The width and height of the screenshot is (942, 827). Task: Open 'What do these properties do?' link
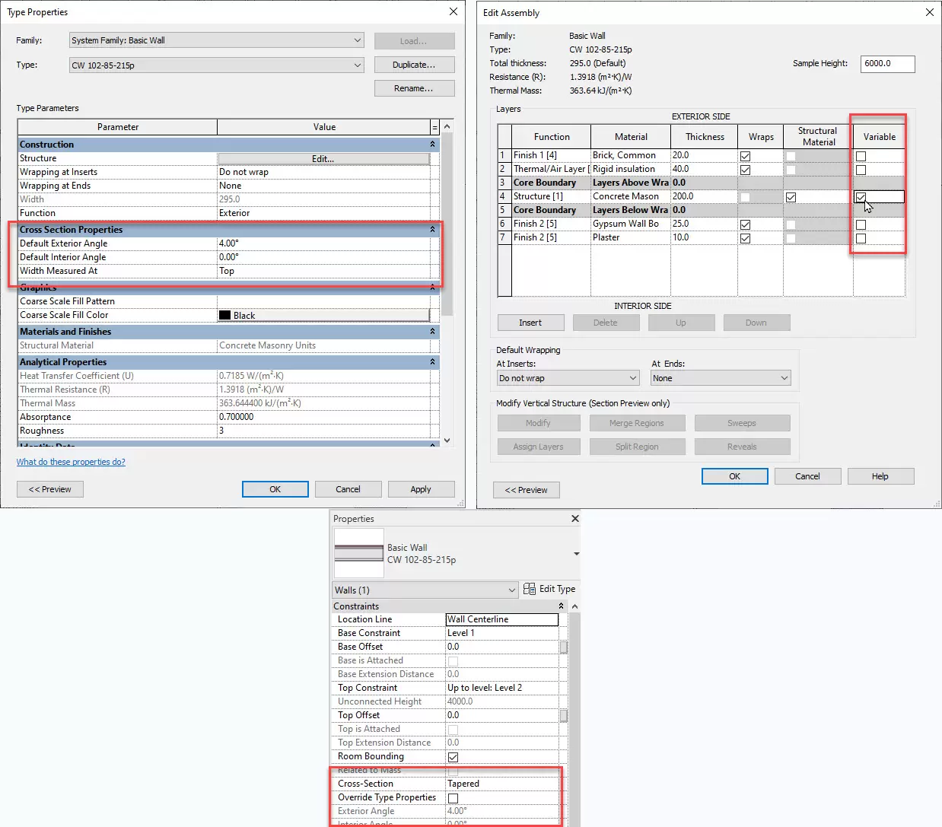coord(71,462)
